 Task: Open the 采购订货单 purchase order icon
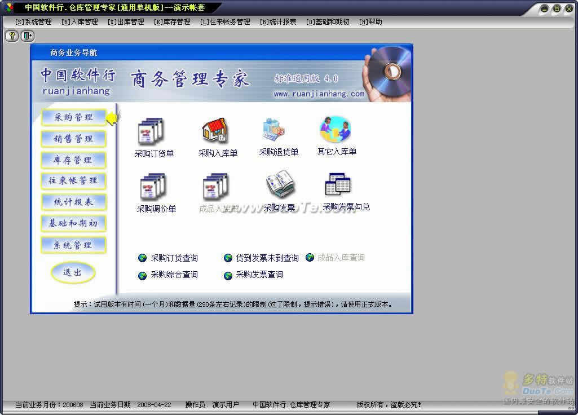[151, 131]
